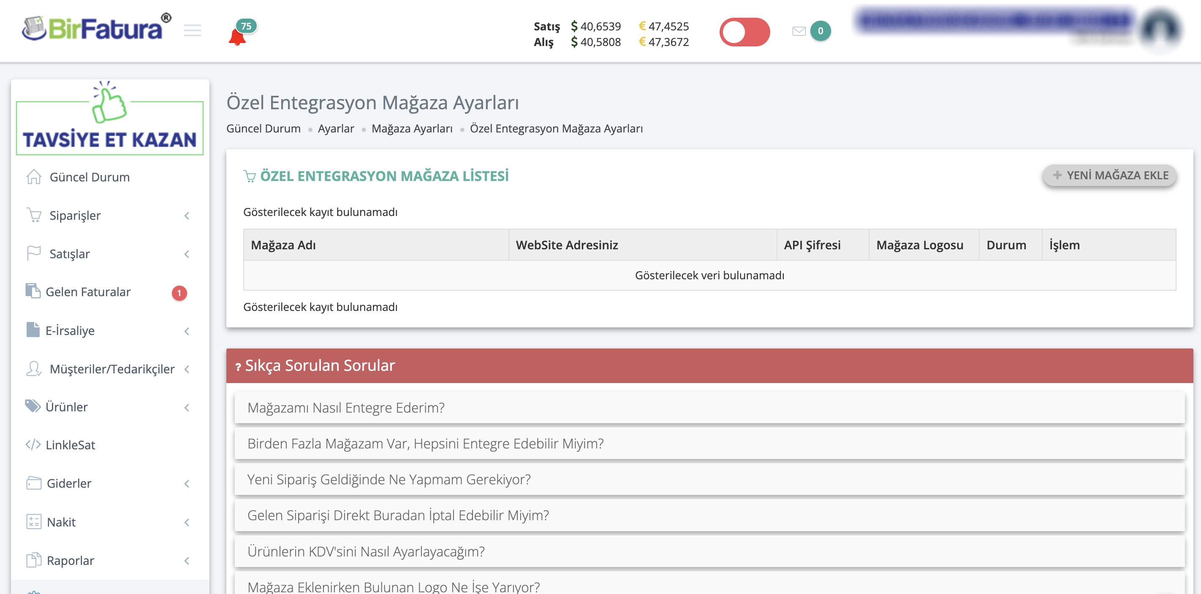
Task: Expand the Müşteriler/Tedarikçiler chevron
Action: click(187, 369)
